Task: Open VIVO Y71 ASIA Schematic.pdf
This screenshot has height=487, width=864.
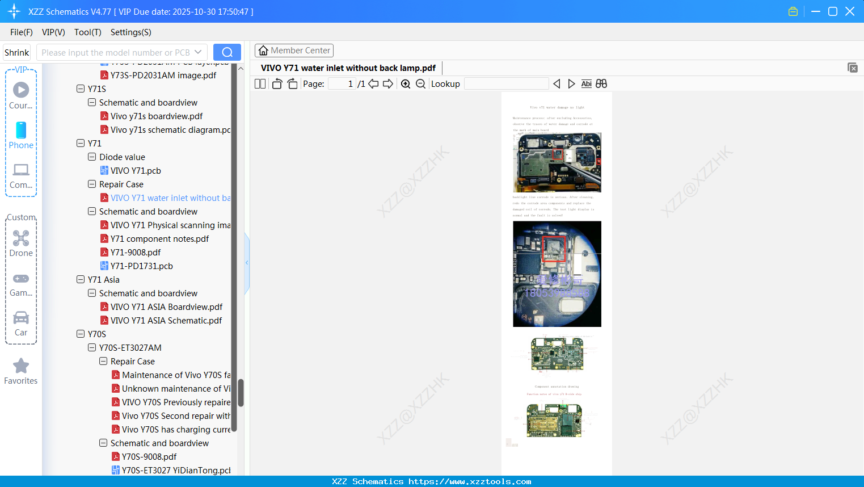Action: click(161, 320)
